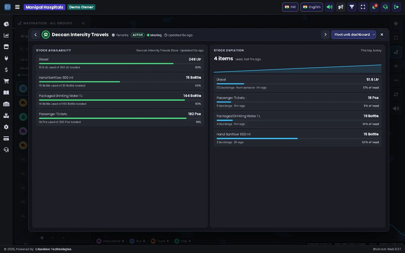405x253 pixels.
Task: Click the Manipal Hospitals tenant badge
Action: [44, 7]
